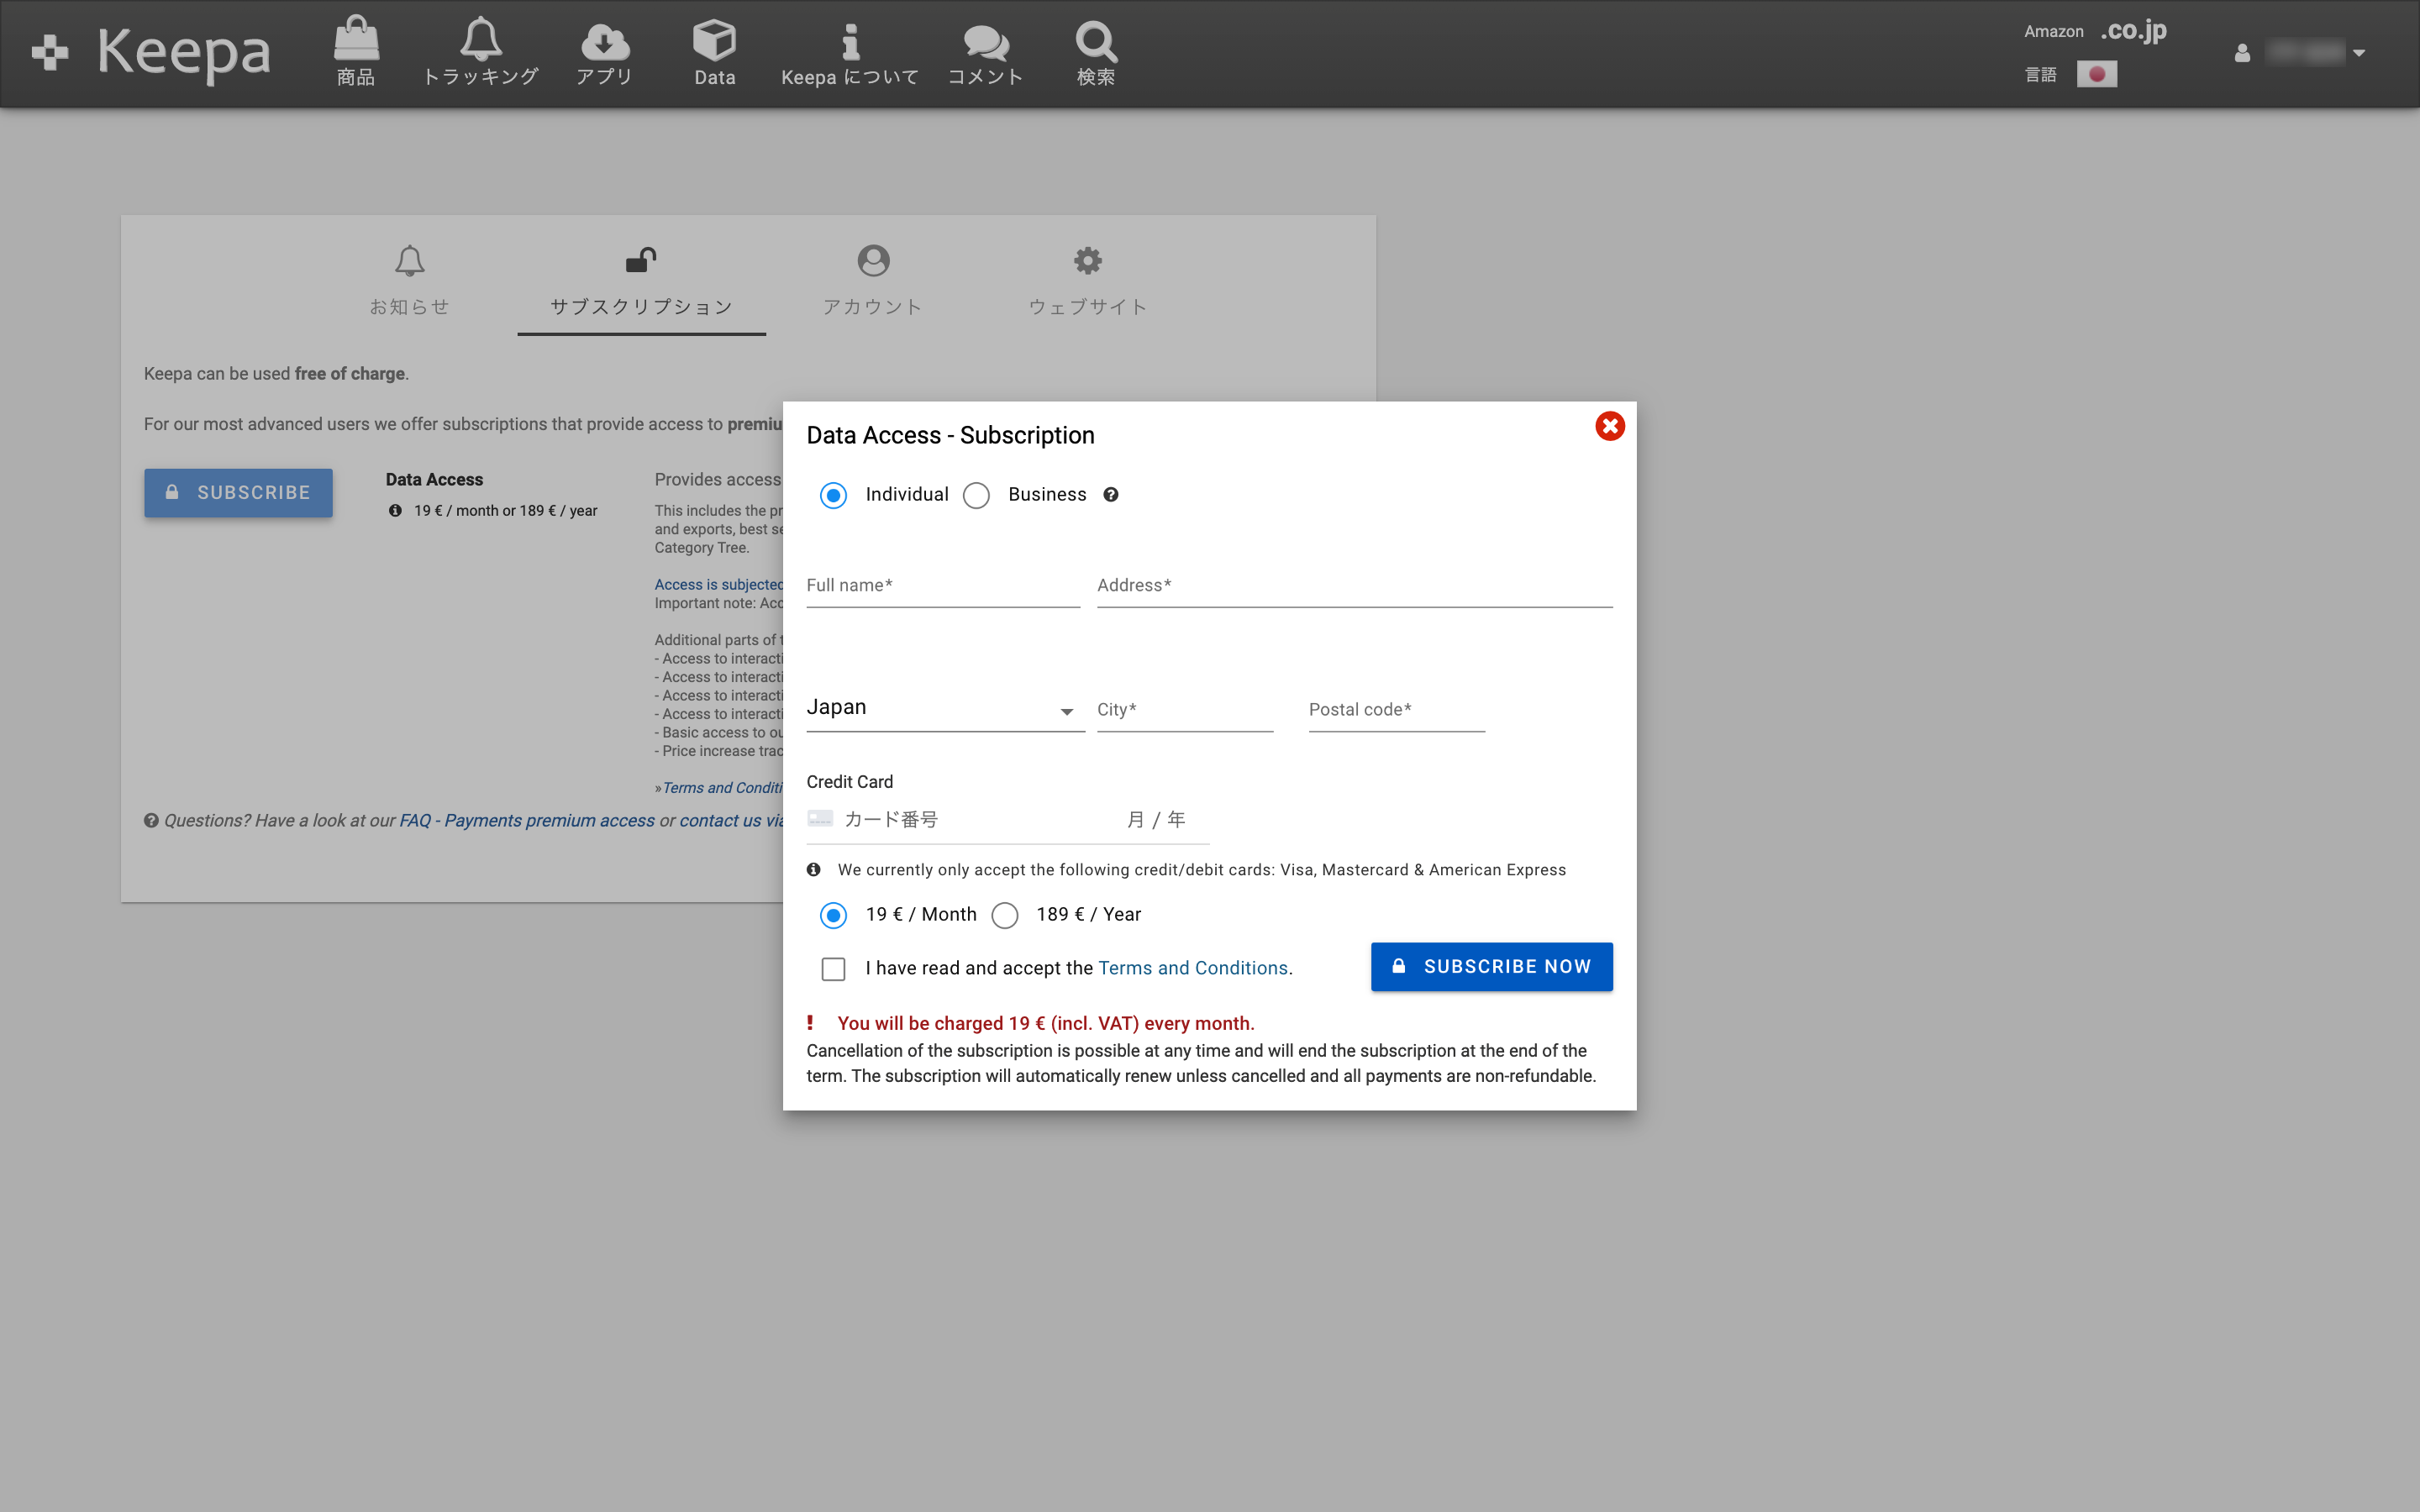Expand the Japan country dropdown
2420x1512 pixels.
pos(944,709)
